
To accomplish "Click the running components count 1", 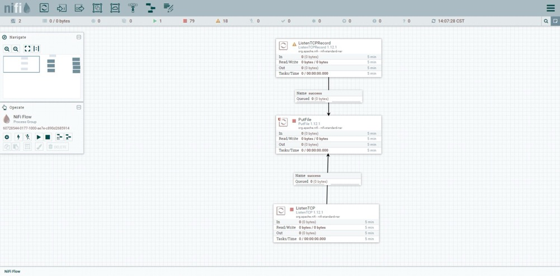I will pyautogui.click(x=158, y=21).
